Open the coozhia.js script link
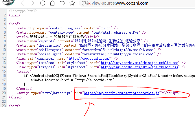The height and width of the screenshot is (116, 195). pos(122,93)
